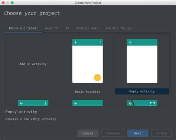
Task: Zoom the window with the green button
Action: [12, 3]
